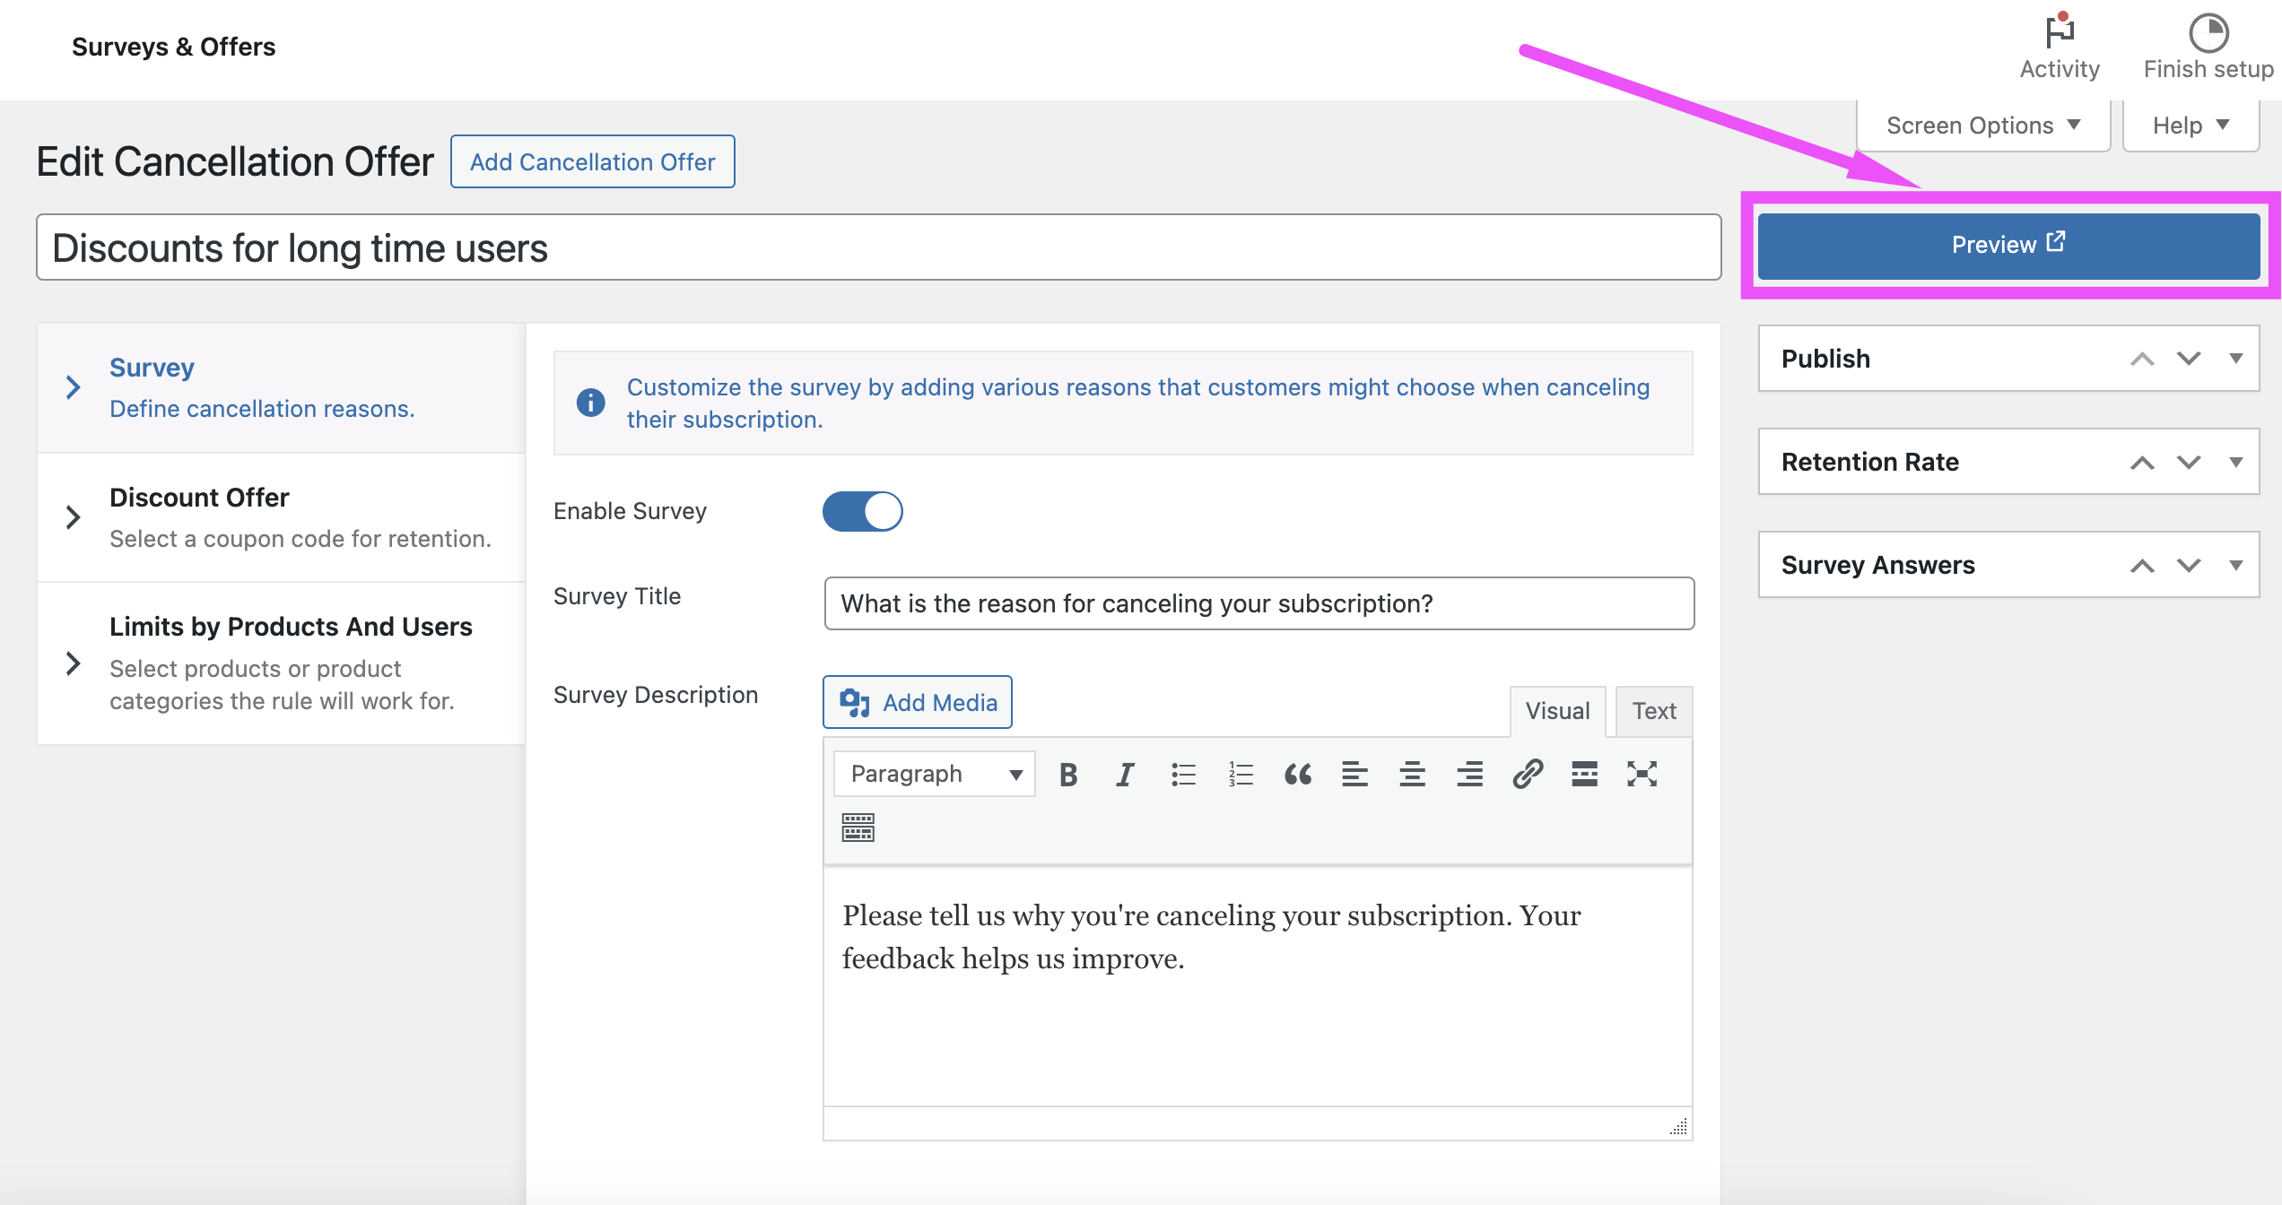
Task: Click the Publish panel heading
Action: point(1825,359)
